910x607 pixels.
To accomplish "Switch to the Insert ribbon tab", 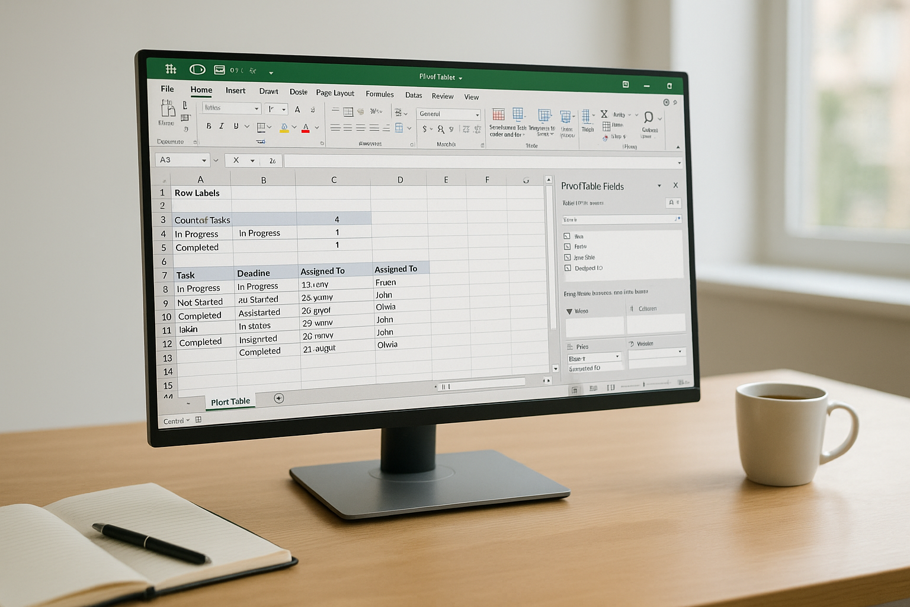I will pos(235,90).
